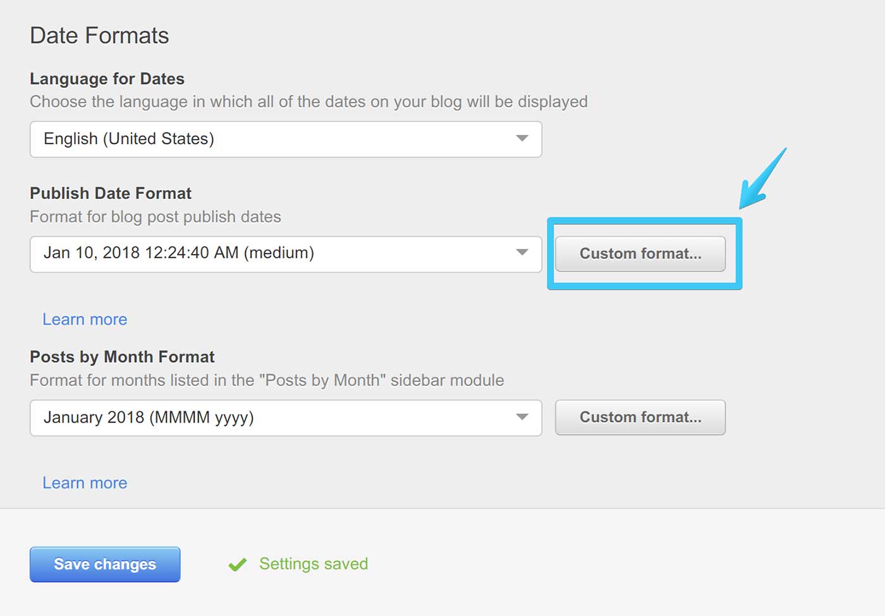Expand the Posts by Month Format dropdown
This screenshot has height=616, width=885.
pos(284,418)
